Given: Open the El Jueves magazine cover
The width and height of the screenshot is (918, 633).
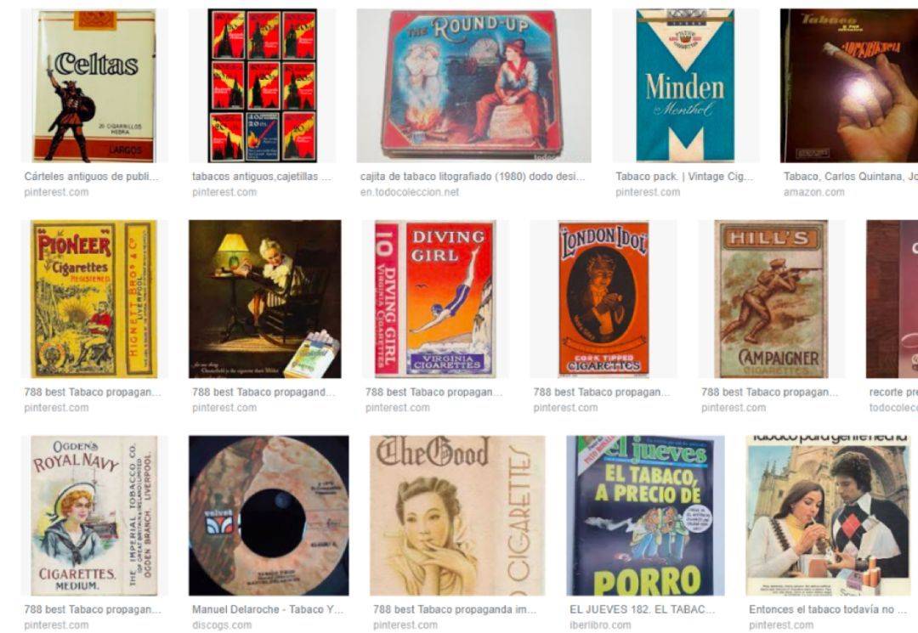Looking at the screenshot, I should tap(645, 516).
